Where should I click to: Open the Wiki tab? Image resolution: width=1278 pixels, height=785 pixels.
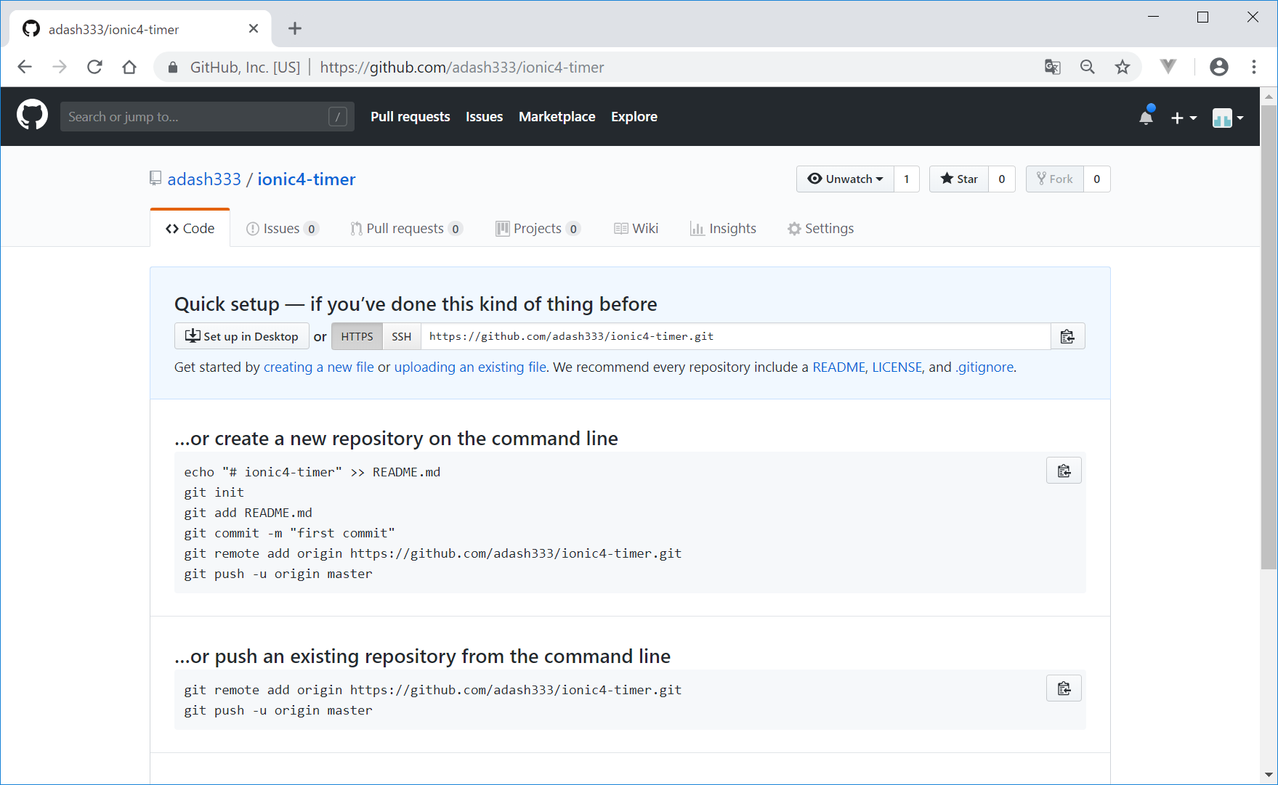pos(636,228)
